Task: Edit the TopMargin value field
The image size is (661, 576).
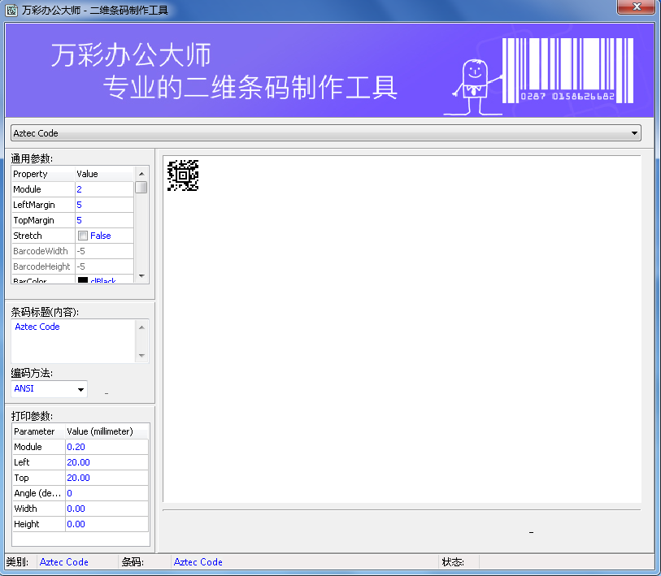Action: [103, 220]
